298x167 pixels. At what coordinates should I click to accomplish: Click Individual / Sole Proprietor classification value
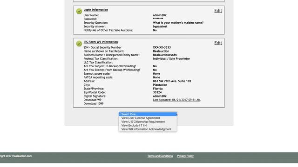tap(171, 59)
